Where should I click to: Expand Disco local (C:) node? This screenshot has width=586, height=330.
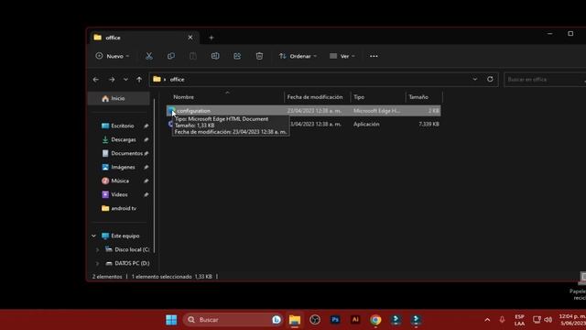pos(98,249)
